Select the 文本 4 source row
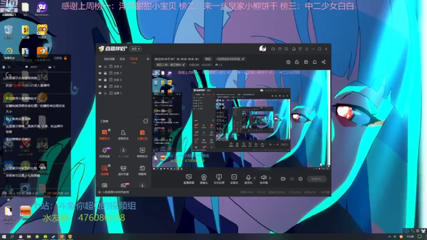 (124, 66)
